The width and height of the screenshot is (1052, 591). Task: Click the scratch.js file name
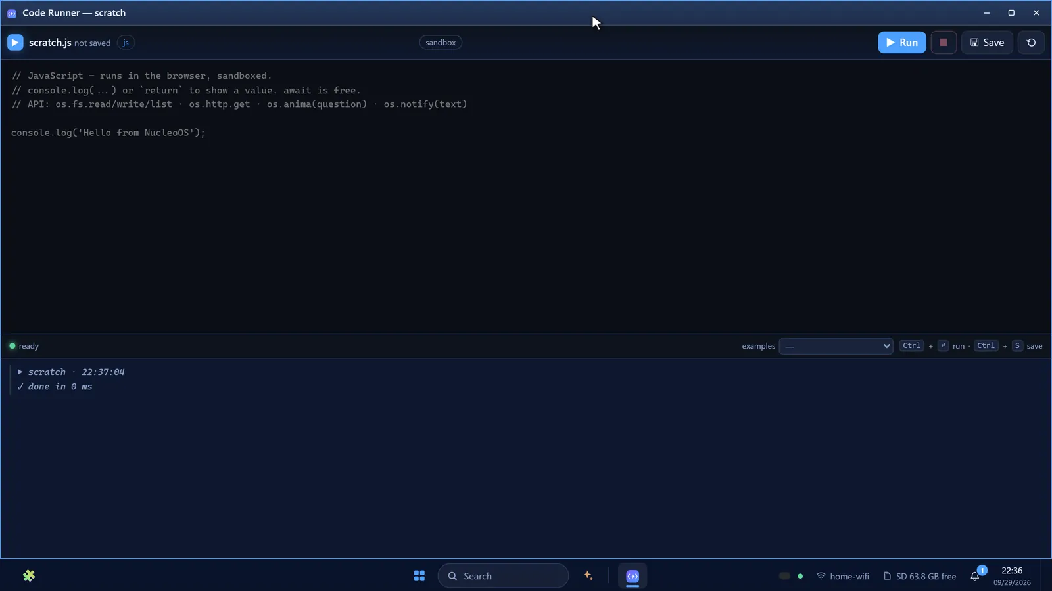[50, 43]
